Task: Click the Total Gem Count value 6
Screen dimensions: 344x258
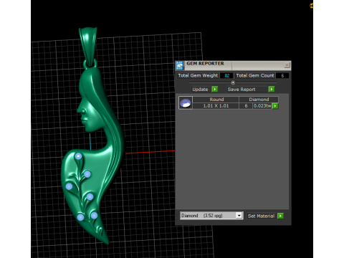Action: (x=282, y=76)
